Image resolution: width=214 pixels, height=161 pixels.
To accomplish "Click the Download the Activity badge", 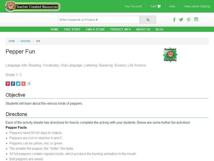I will (x=170, y=54).
